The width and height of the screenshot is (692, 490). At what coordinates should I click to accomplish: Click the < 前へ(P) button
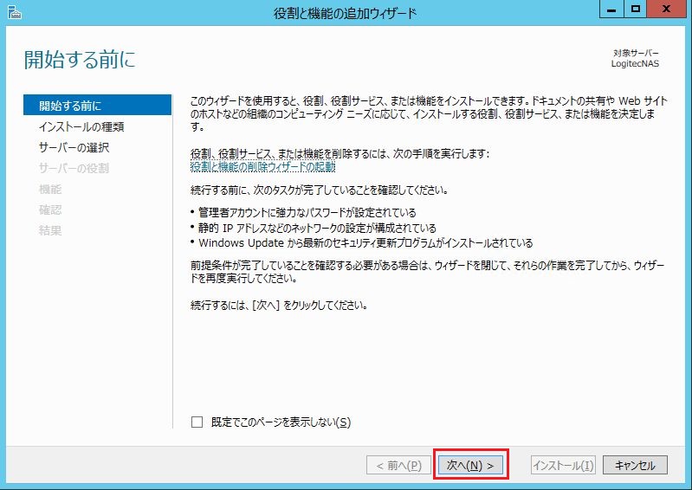coord(398,465)
